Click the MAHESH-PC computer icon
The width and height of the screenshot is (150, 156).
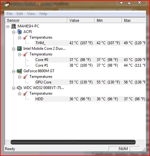tap(13, 26)
